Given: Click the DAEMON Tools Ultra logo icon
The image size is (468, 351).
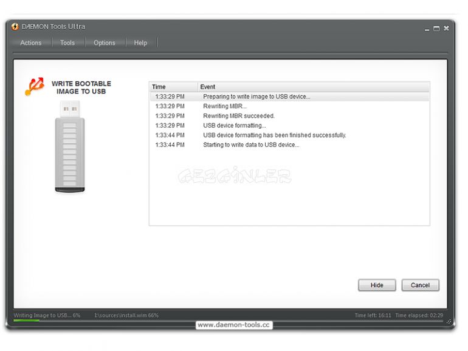Looking at the screenshot, I should (15, 27).
